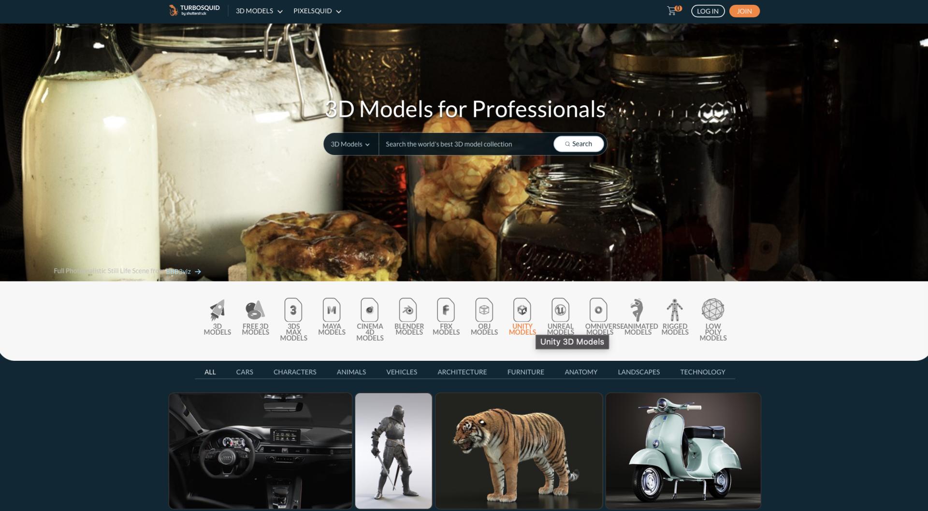Switch to the CHARACTERS category tab
928x511 pixels.
point(295,372)
